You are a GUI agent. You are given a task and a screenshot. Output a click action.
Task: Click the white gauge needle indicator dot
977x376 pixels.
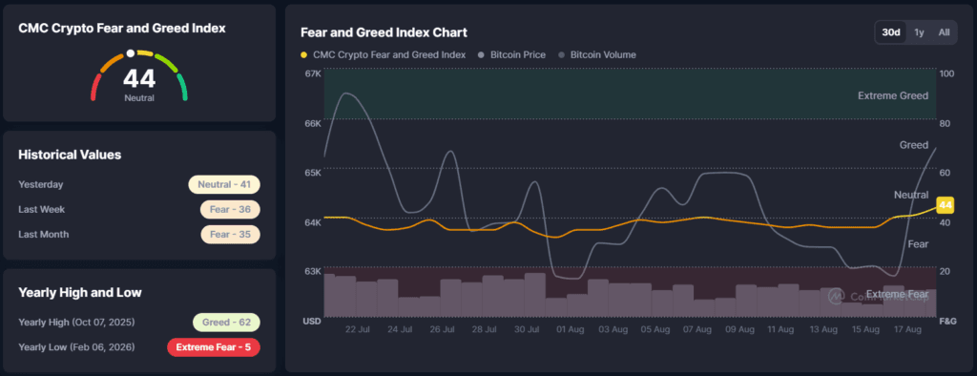130,53
